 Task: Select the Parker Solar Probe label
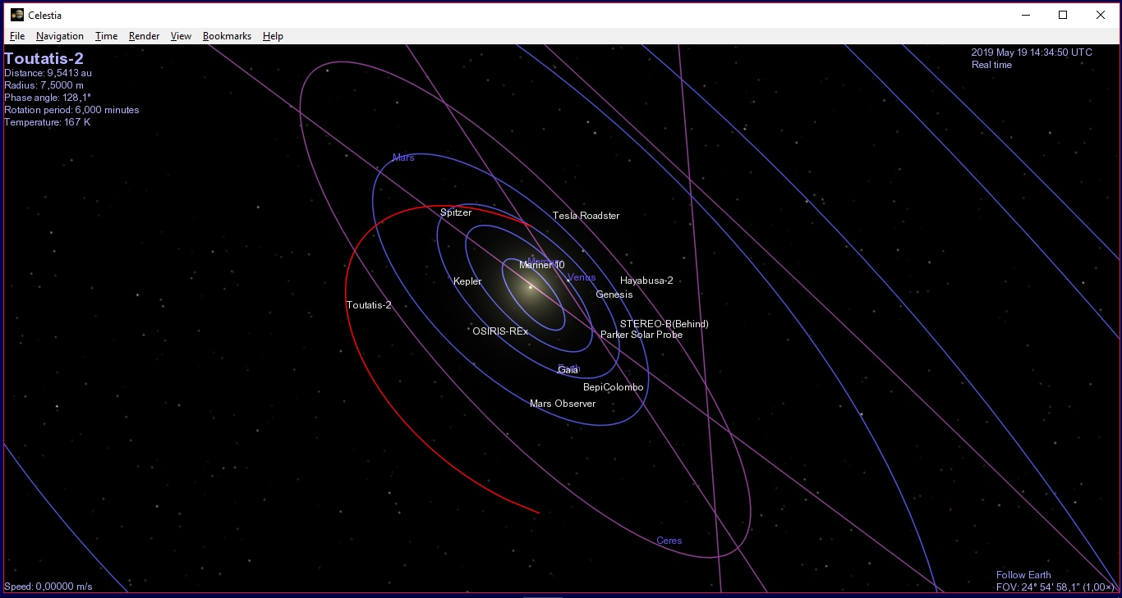point(641,335)
